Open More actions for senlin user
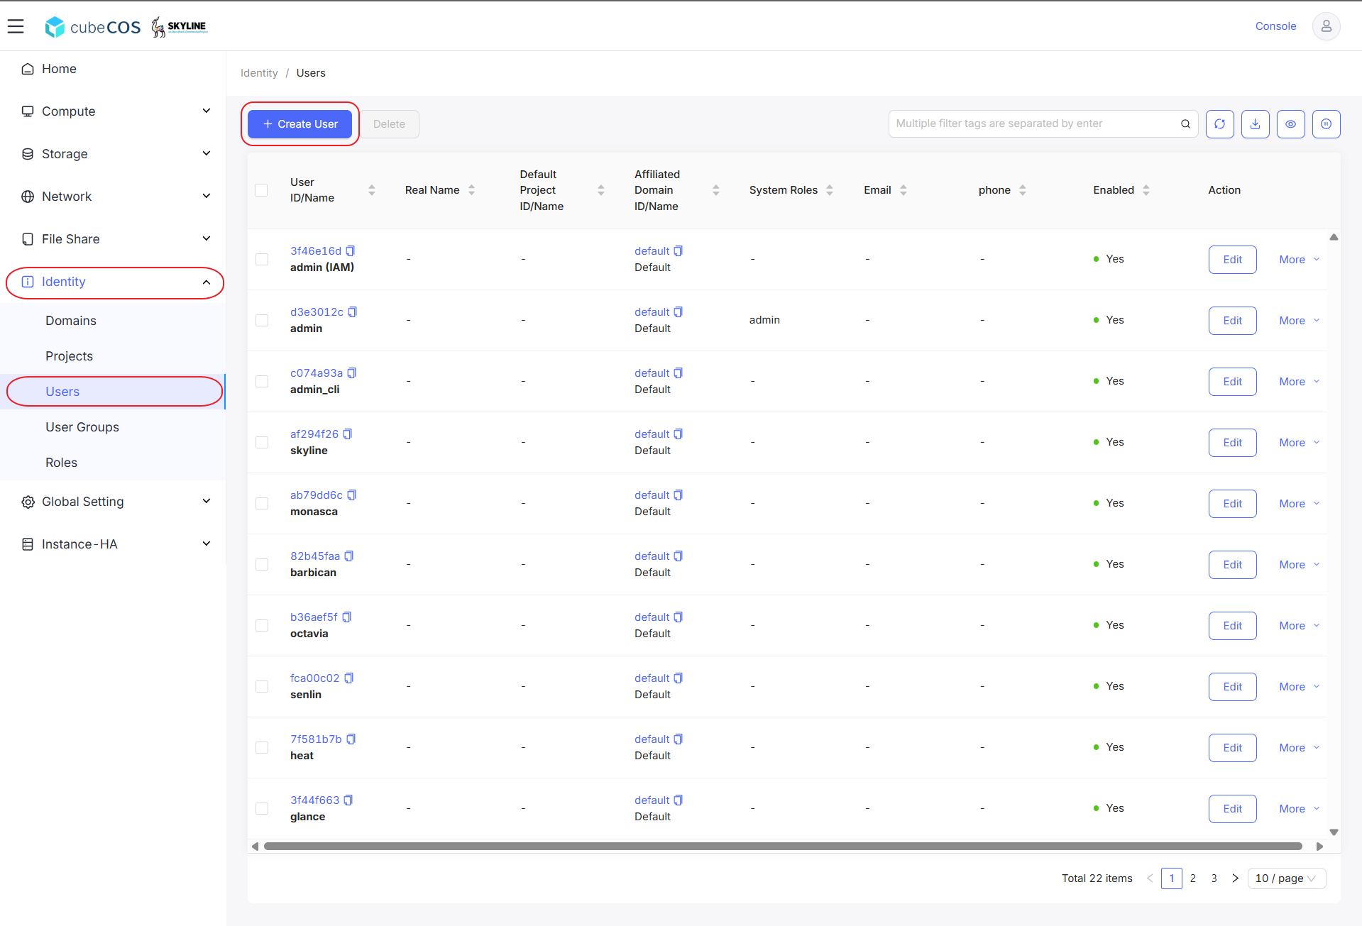This screenshot has width=1362, height=926. [x=1300, y=687]
